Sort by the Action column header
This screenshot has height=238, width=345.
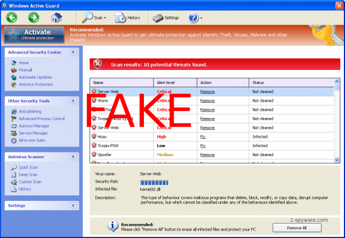click(223, 82)
